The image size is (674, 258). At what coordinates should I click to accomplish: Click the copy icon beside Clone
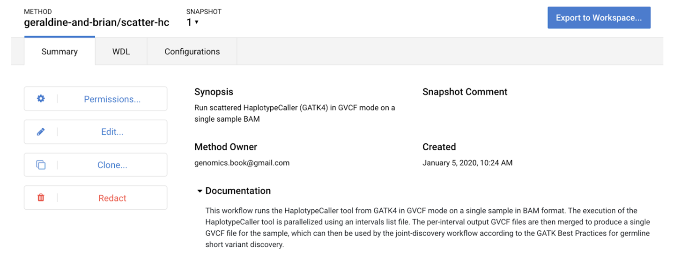click(x=41, y=165)
